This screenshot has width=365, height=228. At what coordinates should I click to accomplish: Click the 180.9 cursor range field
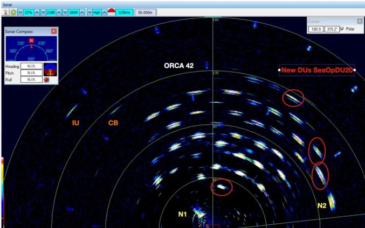(316, 29)
